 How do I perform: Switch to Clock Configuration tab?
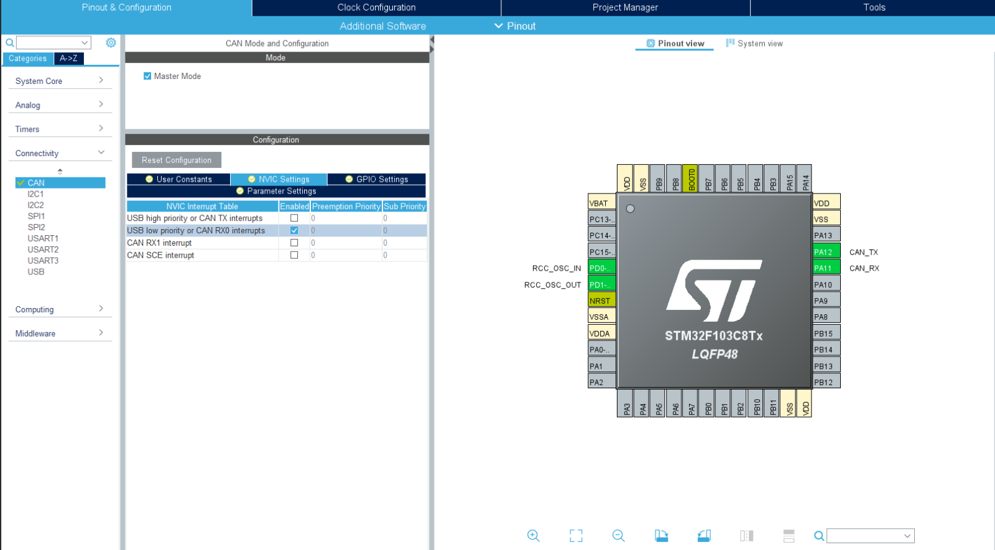click(376, 7)
